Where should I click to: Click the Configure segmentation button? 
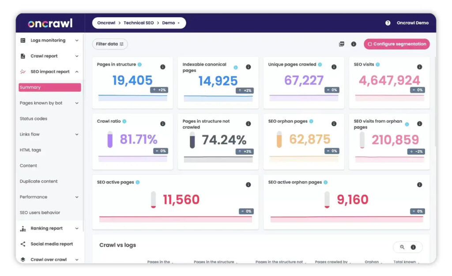[396, 44]
